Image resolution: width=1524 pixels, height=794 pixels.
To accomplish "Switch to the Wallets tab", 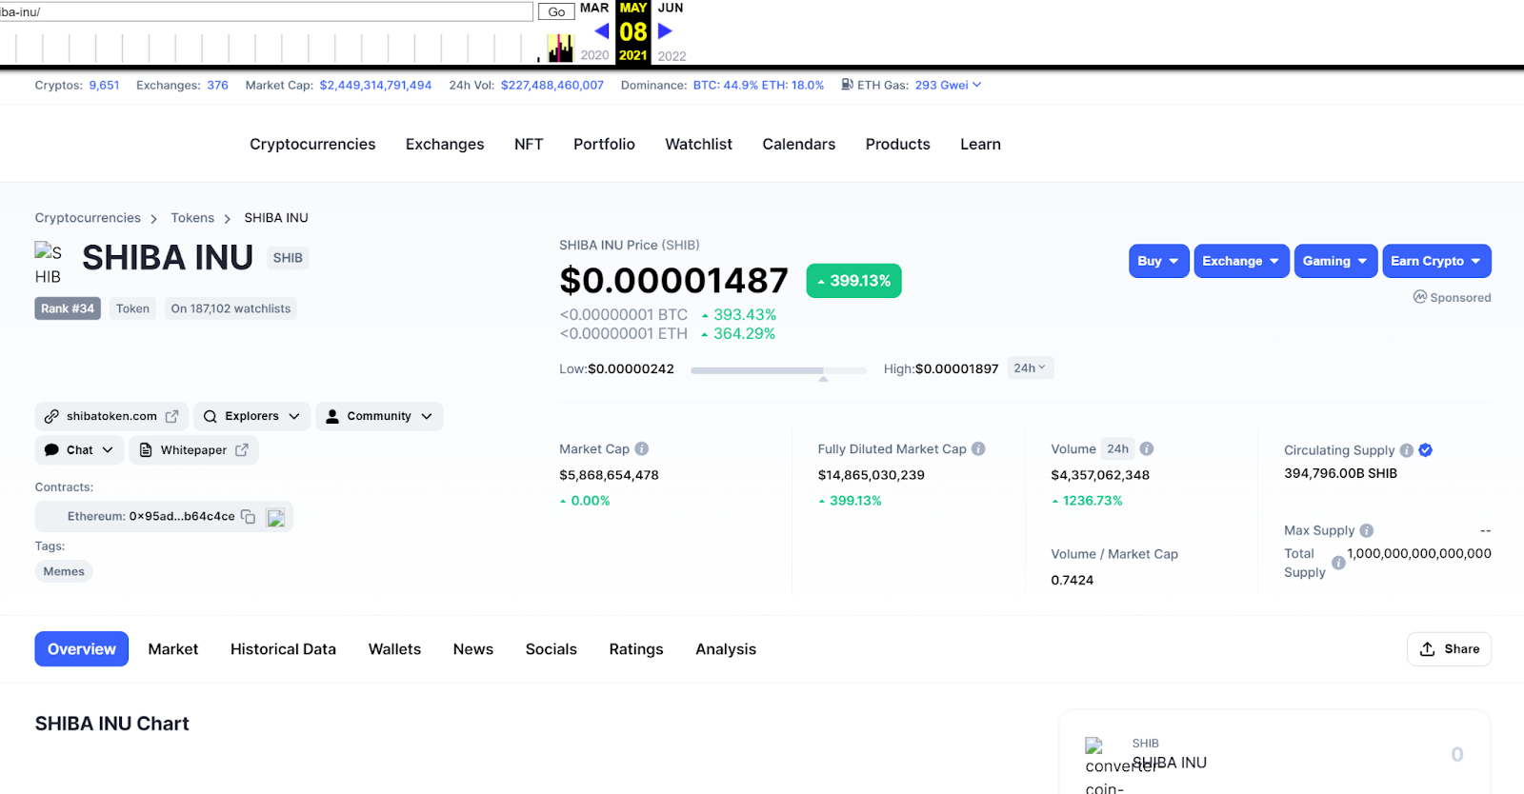I will coord(394,649).
